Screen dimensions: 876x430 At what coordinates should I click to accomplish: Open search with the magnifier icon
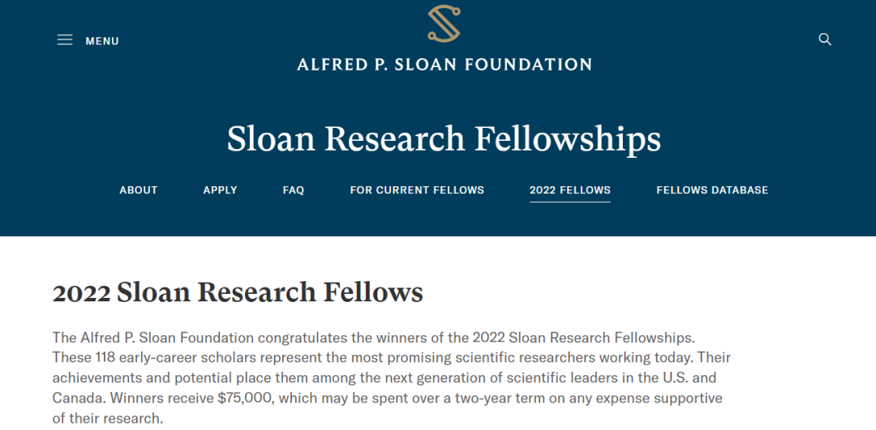tap(825, 40)
